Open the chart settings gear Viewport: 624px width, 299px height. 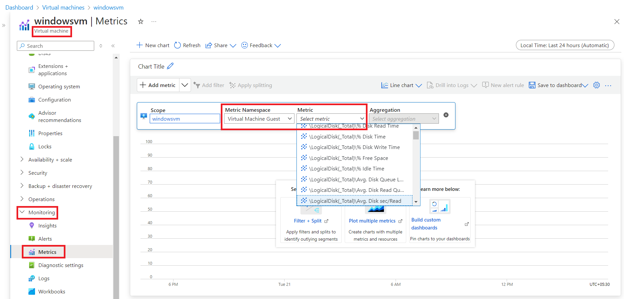click(x=597, y=85)
